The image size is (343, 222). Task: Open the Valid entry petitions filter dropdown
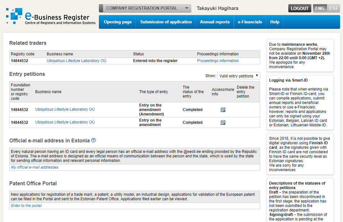coord(239,76)
